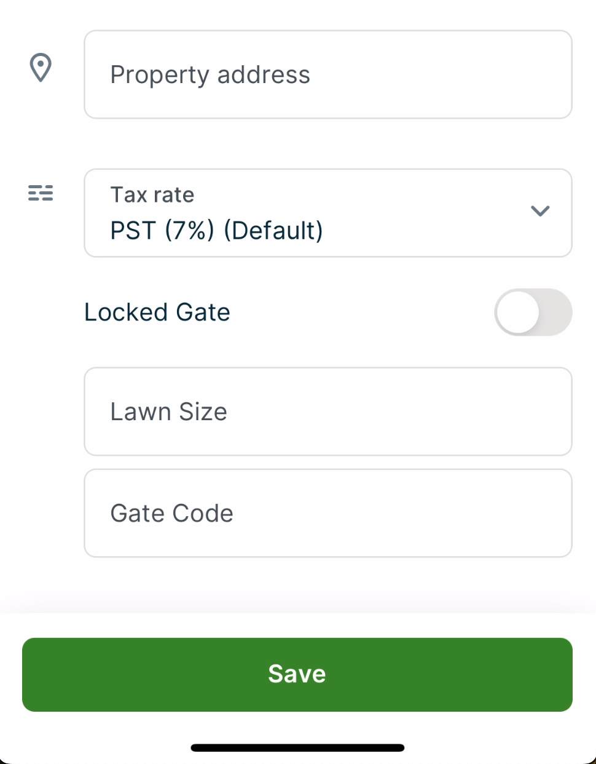Click the white knob of Locked Gate switch
596x764 pixels.
[518, 312]
